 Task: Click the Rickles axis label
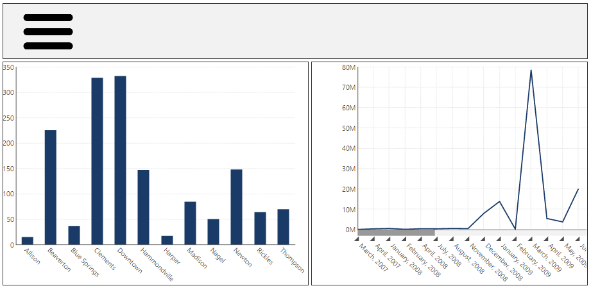264,256
